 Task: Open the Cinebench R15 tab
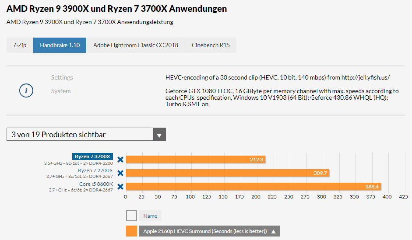pos(211,45)
